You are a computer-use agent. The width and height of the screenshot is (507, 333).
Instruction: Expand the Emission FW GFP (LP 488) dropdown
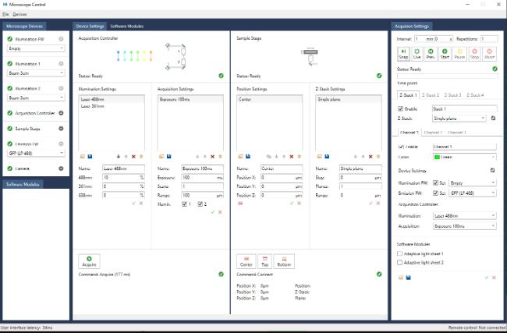click(x=36, y=153)
